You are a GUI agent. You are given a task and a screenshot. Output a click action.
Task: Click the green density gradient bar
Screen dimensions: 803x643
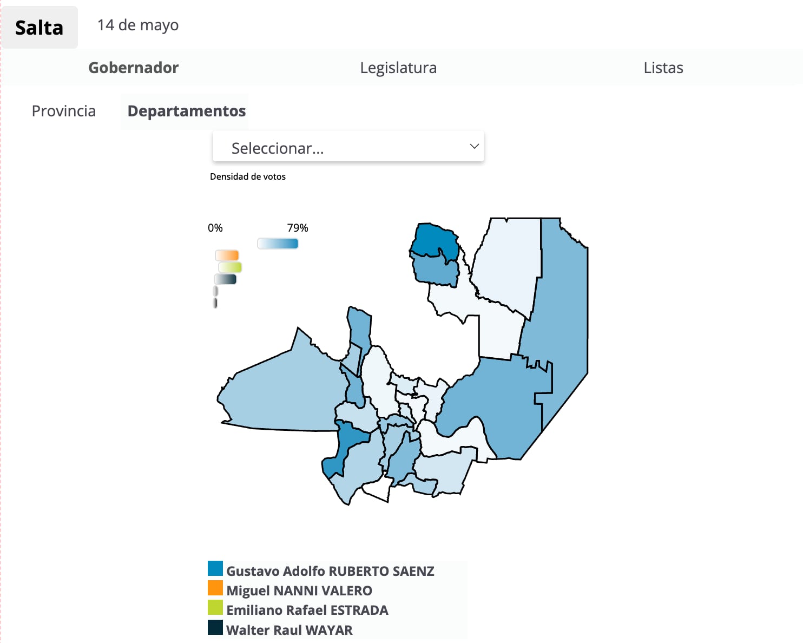[x=230, y=267]
